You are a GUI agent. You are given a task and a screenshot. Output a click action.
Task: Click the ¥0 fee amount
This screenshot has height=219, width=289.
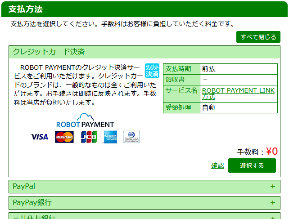coord(272,152)
